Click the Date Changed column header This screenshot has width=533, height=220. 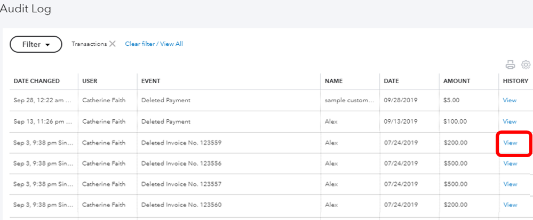(x=36, y=81)
